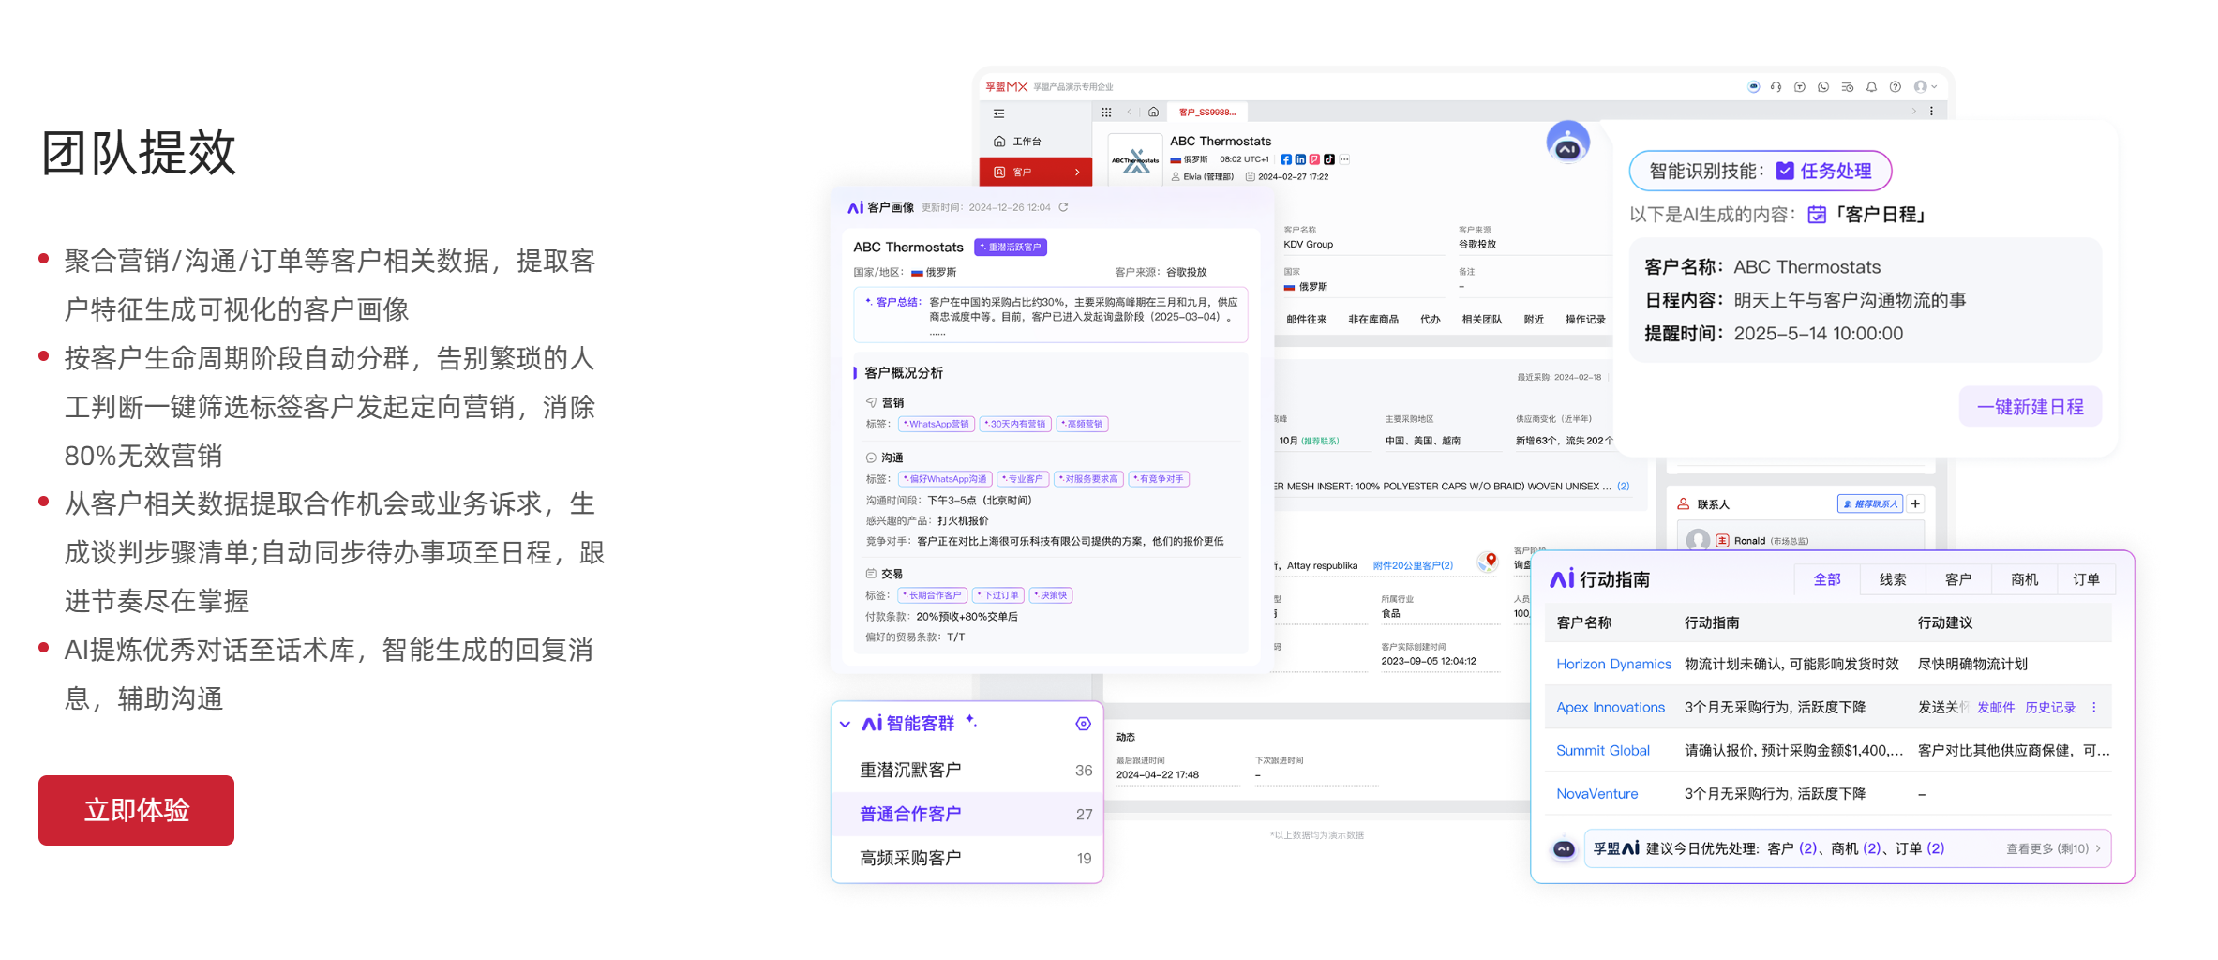Select the 线索 tab in 行动指南
2218x960 pixels.
(x=1892, y=579)
